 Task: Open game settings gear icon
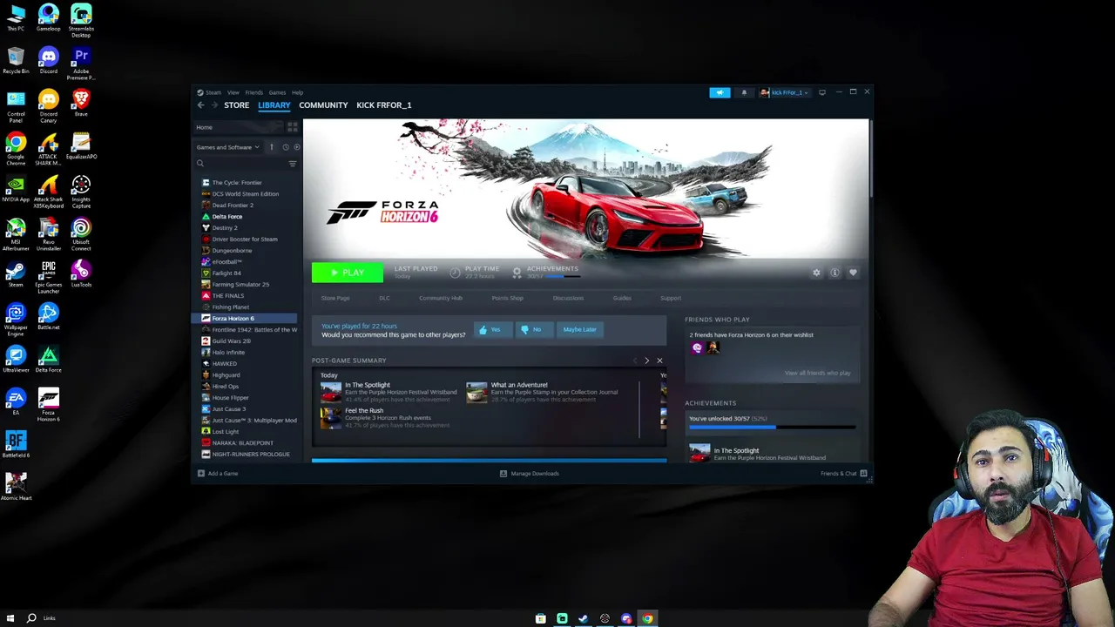click(816, 273)
